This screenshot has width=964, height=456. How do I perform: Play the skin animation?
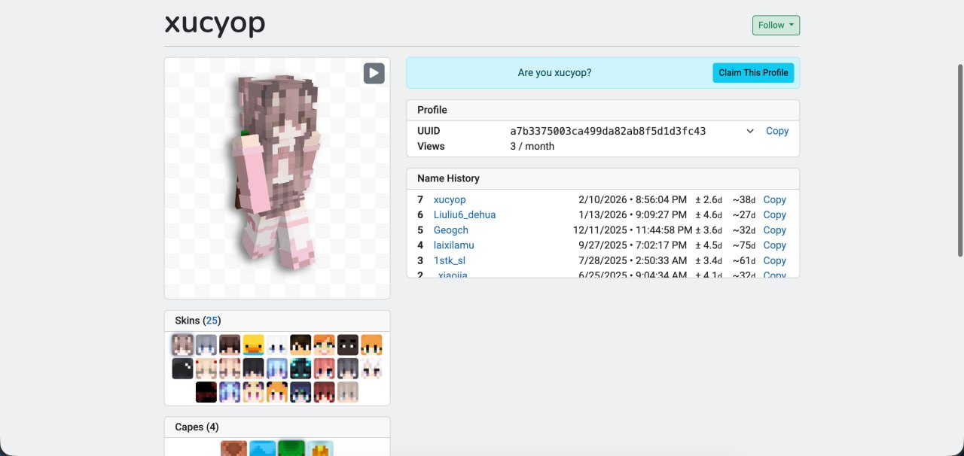(x=374, y=73)
